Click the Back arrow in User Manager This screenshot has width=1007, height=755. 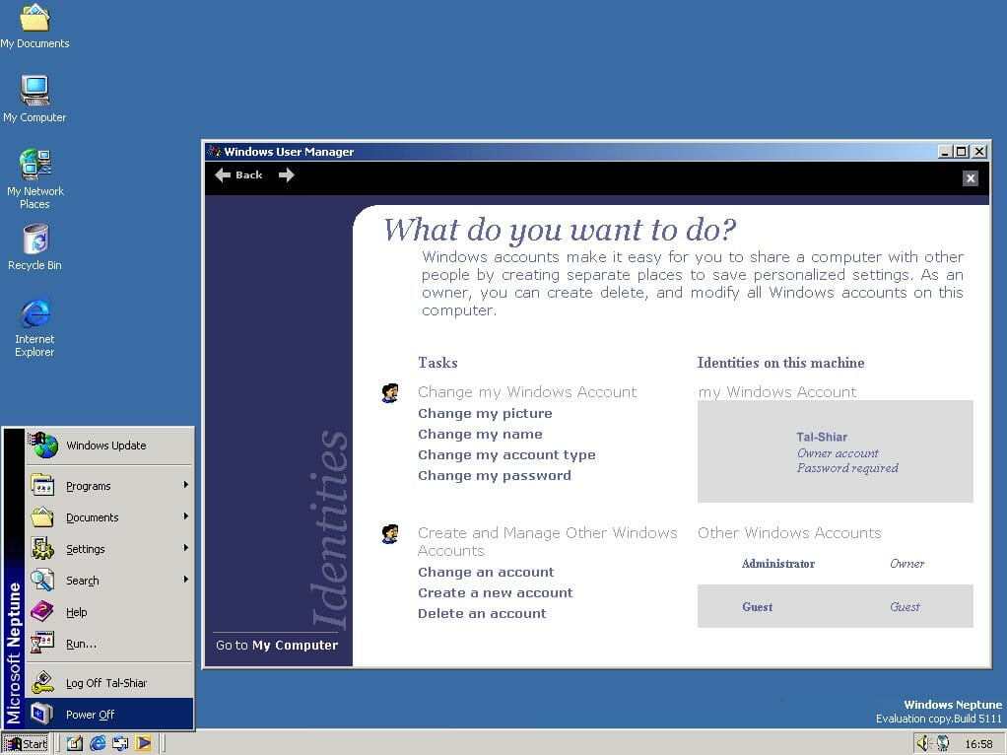[x=237, y=175]
